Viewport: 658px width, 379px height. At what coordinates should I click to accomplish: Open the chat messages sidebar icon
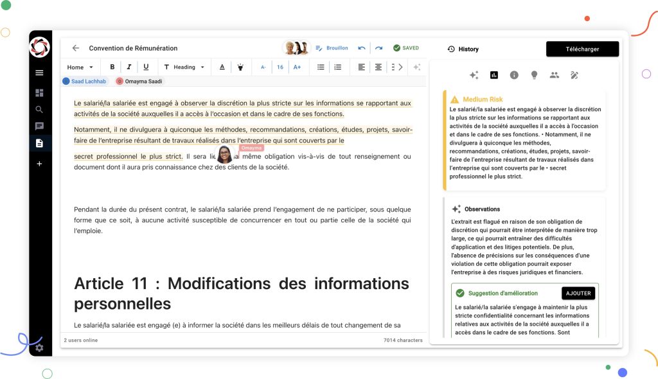pos(39,127)
